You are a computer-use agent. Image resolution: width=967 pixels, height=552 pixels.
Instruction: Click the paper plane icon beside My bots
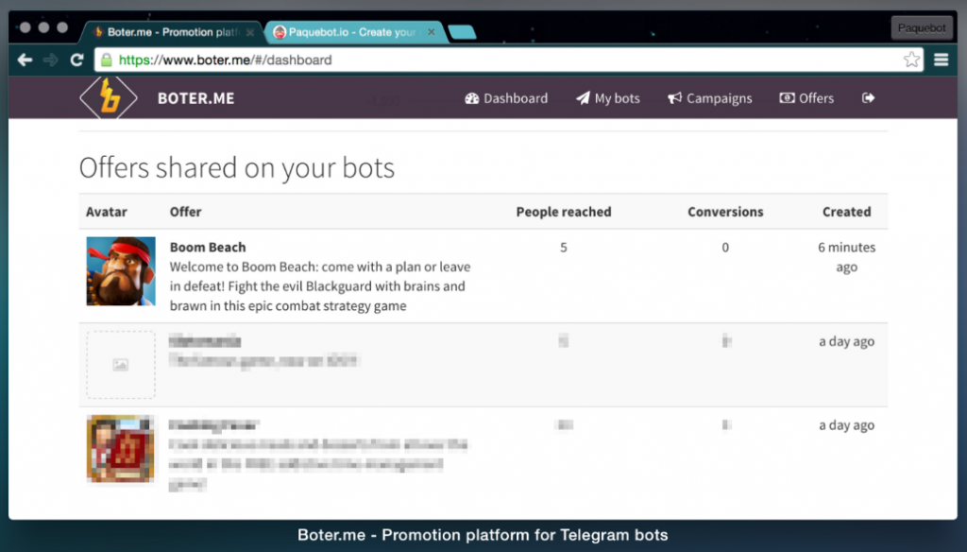(x=583, y=98)
